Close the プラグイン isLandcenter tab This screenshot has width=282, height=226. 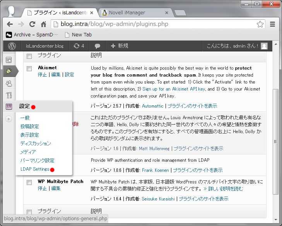pos(92,13)
